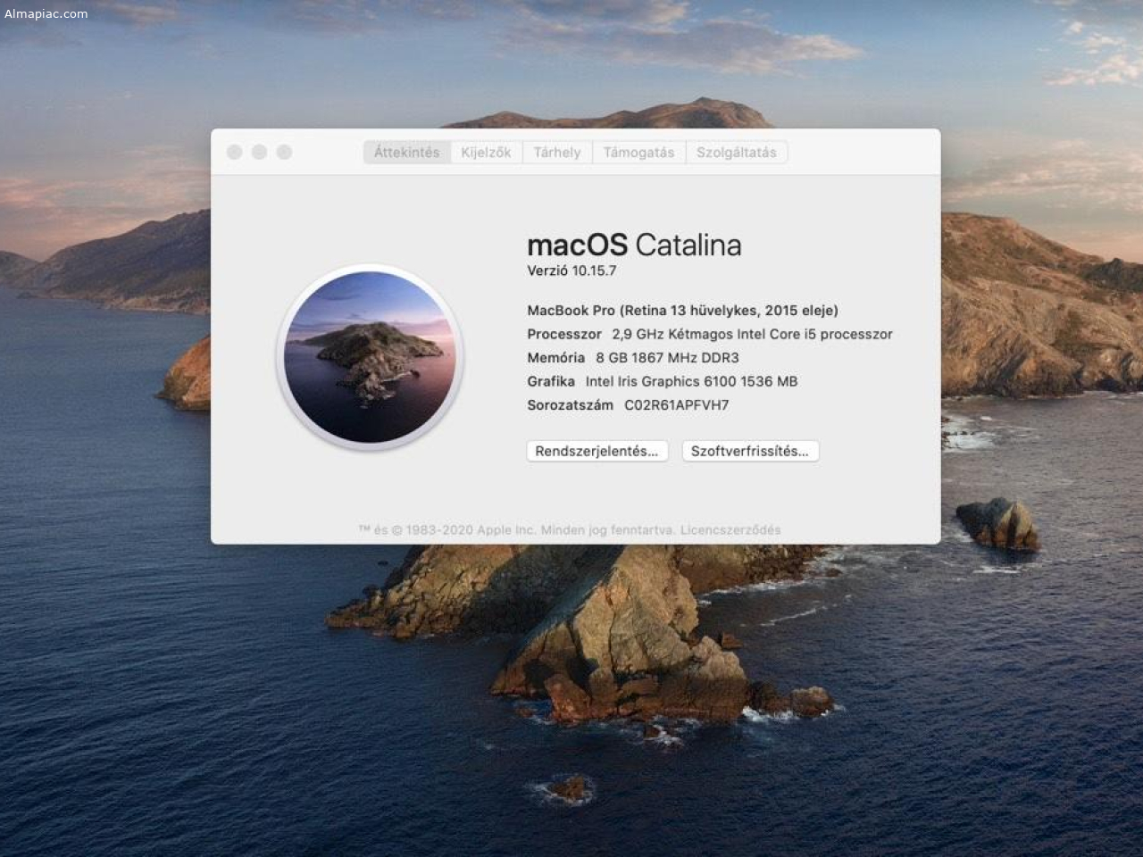Open the Kijelzők tab
The width and height of the screenshot is (1143, 857).
point(487,153)
